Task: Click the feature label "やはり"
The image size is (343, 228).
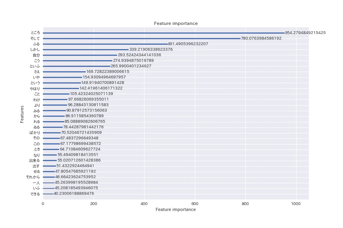Action: tap(35, 88)
